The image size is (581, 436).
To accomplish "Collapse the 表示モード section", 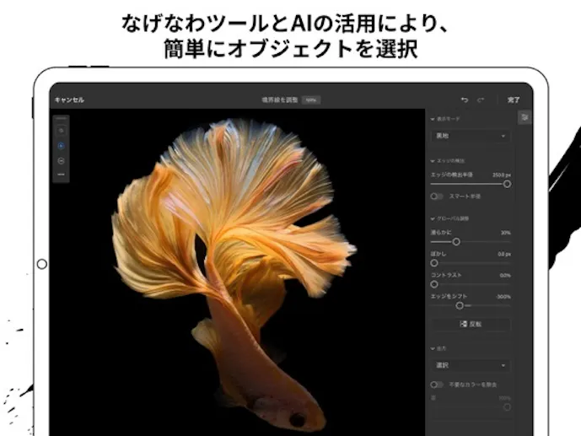I will 433,119.
